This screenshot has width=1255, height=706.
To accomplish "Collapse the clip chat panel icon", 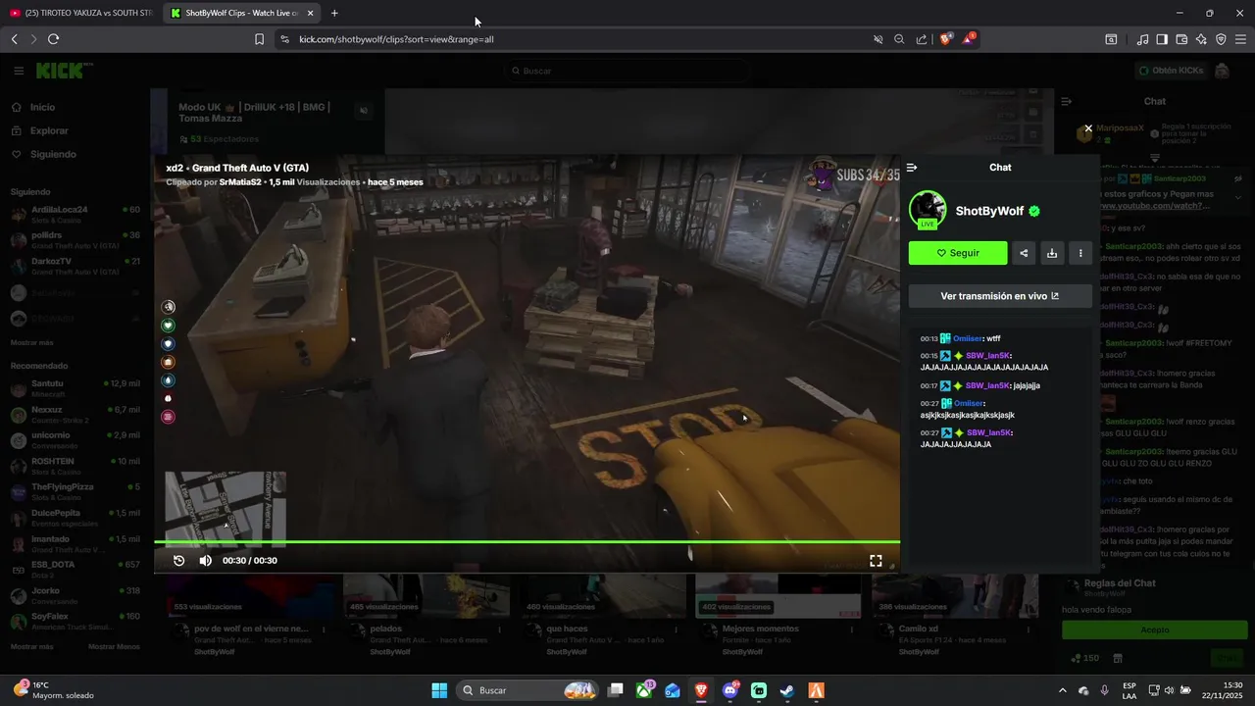I will point(912,168).
